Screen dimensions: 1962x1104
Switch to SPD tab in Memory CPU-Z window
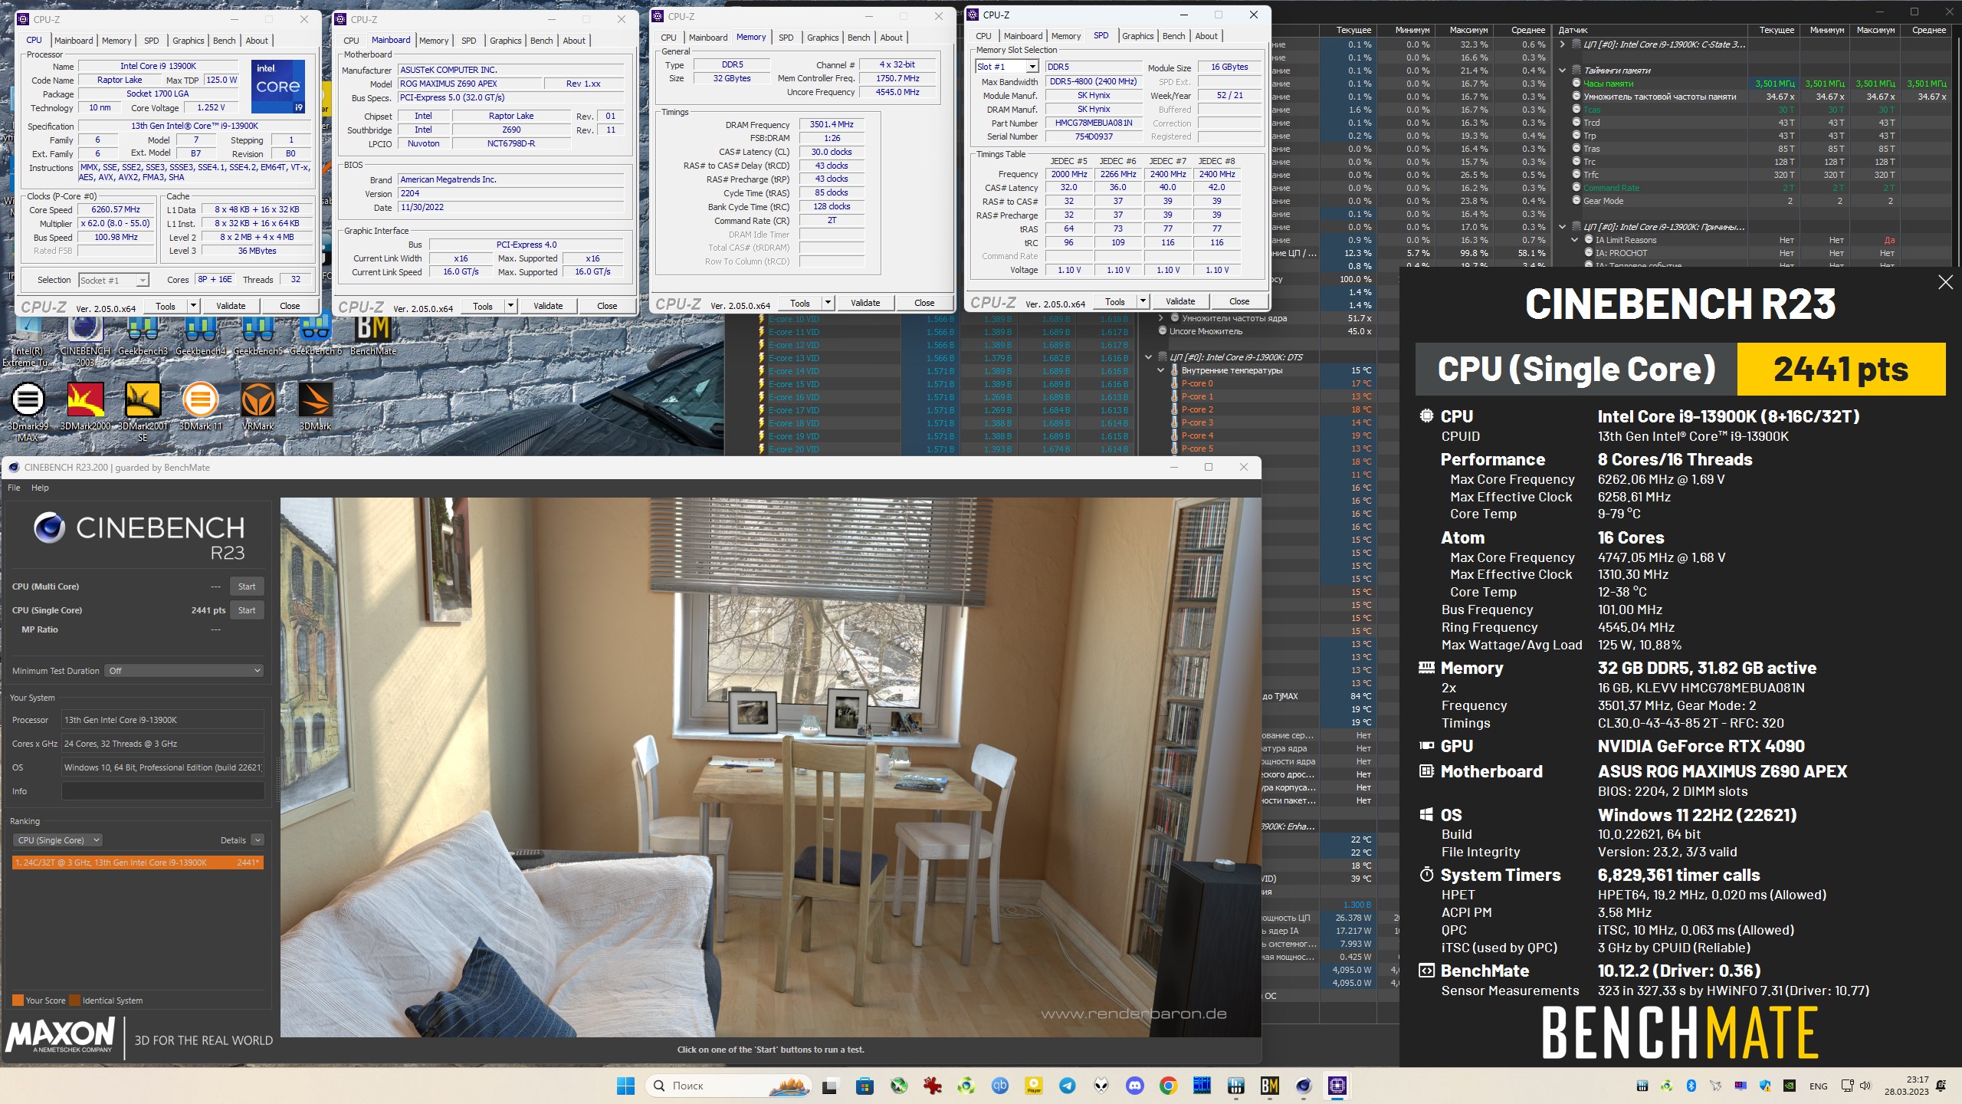(786, 38)
